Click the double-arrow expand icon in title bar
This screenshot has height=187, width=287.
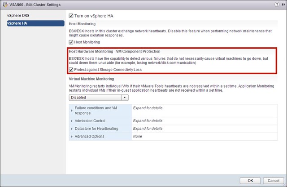tap(283, 4)
